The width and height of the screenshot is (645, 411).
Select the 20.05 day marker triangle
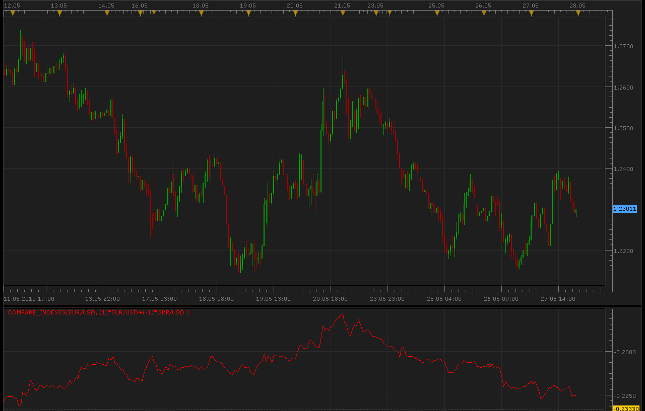(x=295, y=13)
